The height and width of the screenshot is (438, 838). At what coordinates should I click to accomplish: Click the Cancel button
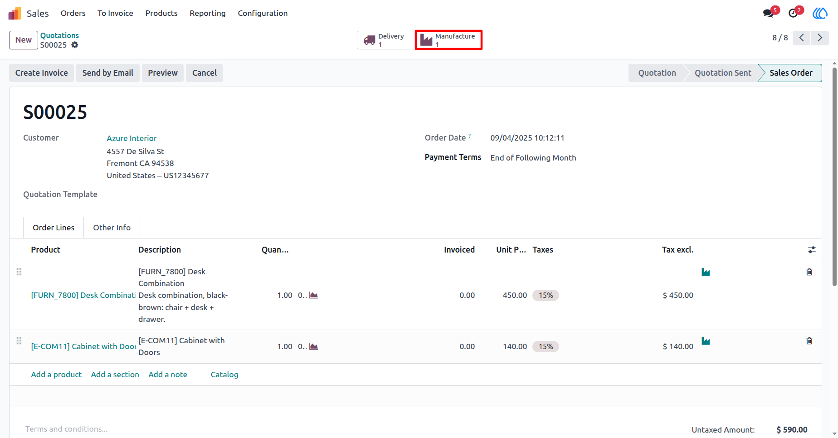[x=205, y=73]
